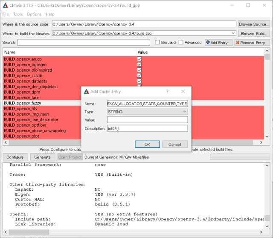Select the BUILD_opencv_face entry

21,98
